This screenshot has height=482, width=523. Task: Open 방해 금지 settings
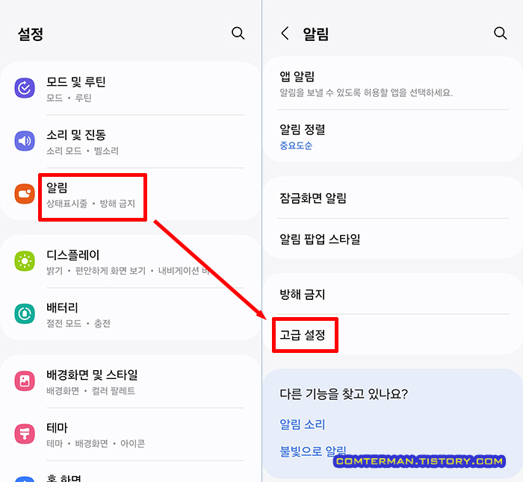[393, 294]
